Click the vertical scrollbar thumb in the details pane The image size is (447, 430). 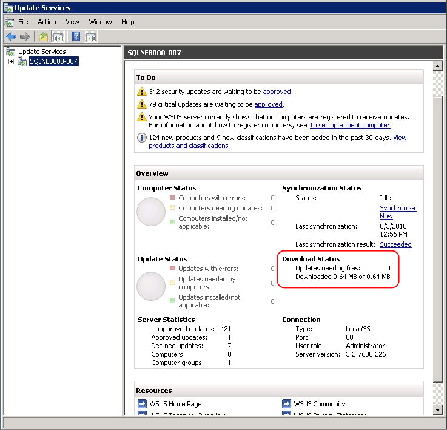[x=437, y=240]
